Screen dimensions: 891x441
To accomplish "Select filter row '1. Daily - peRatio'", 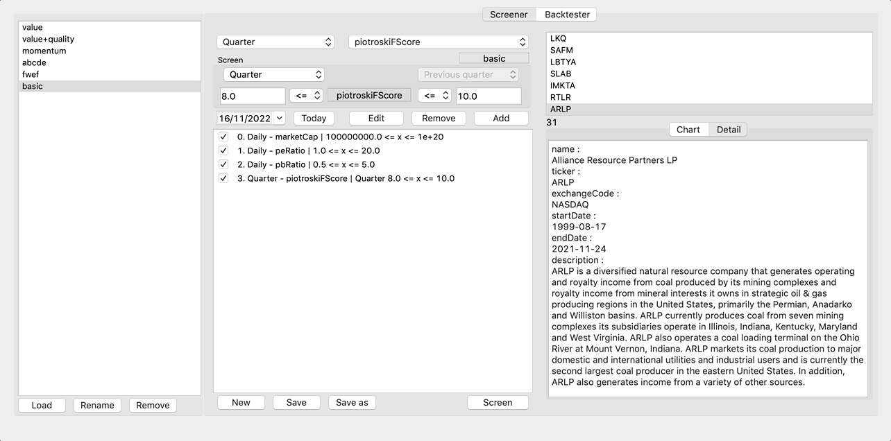I will 373,150.
